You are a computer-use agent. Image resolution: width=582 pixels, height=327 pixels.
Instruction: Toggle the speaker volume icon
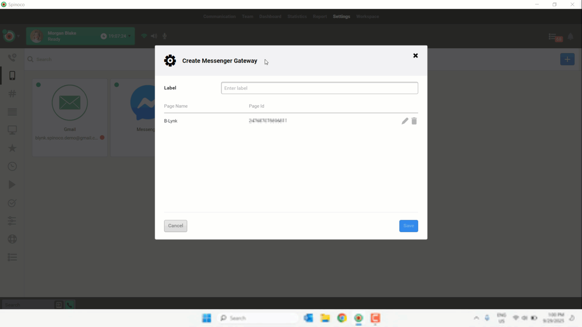pyautogui.click(x=154, y=36)
